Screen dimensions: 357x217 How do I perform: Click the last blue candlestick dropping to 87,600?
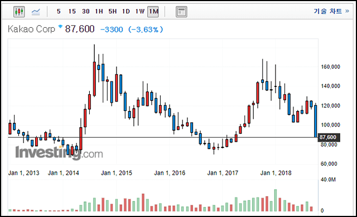pos(316,121)
